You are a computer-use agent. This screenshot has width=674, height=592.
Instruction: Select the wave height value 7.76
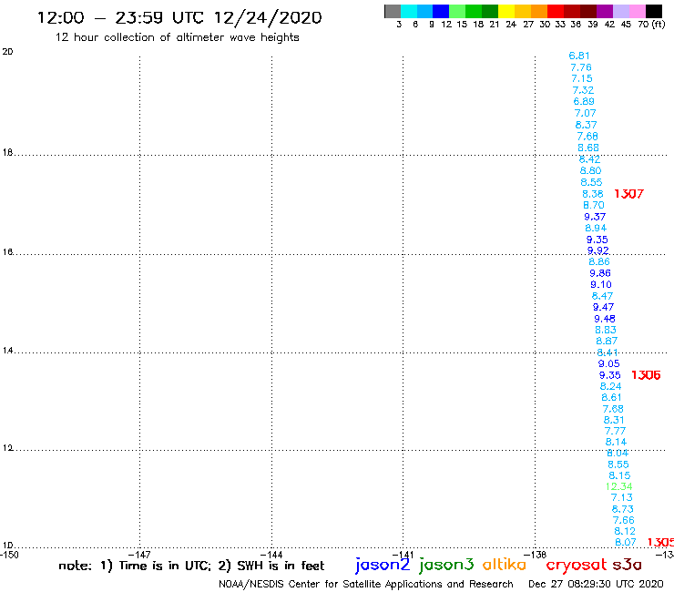click(581, 67)
